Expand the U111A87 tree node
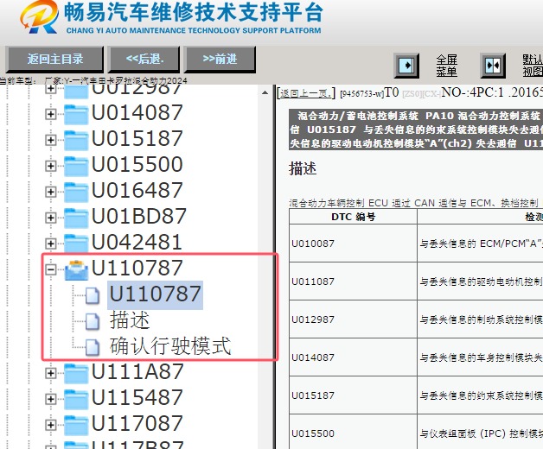Image resolution: width=543 pixels, height=449 pixels. click(50, 373)
